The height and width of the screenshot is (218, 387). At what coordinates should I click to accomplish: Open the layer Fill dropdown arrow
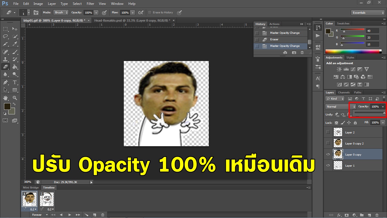tap(383, 123)
